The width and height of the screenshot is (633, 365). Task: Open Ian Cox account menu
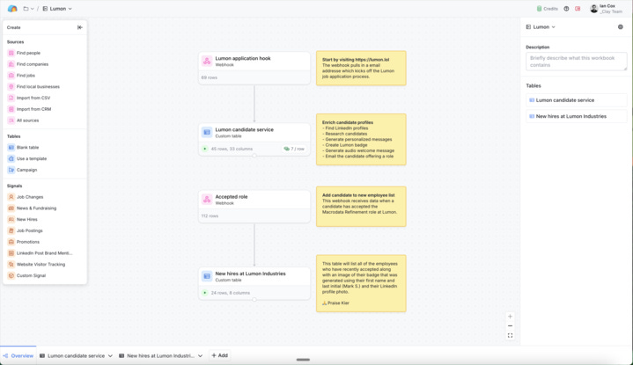click(606, 9)
